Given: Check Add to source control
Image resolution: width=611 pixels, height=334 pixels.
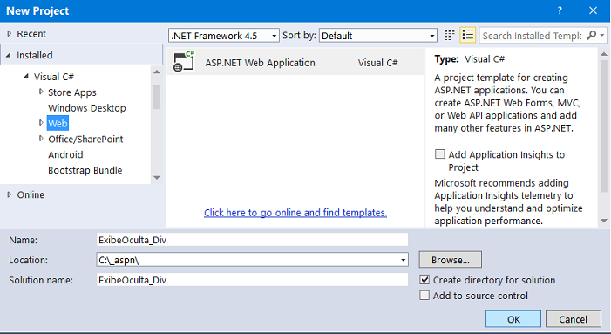Looking at the screenshot, I should click(424, 295).
